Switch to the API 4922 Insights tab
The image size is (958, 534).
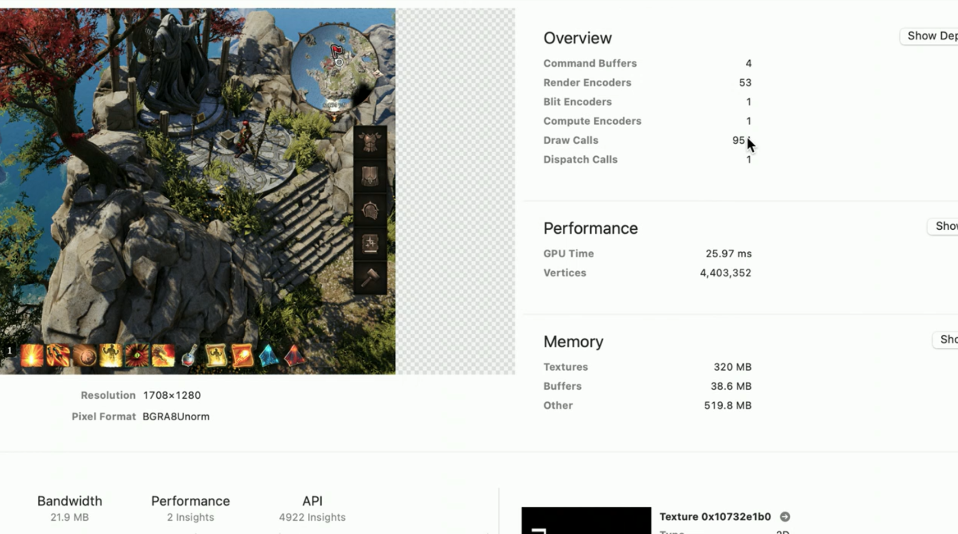pyautogui.click(x=312, y=508)
